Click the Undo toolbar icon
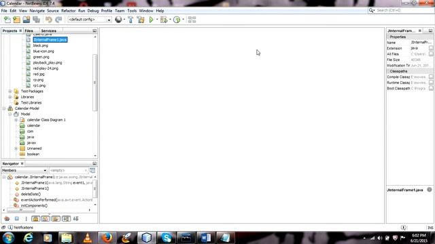 tap(49, 20)
